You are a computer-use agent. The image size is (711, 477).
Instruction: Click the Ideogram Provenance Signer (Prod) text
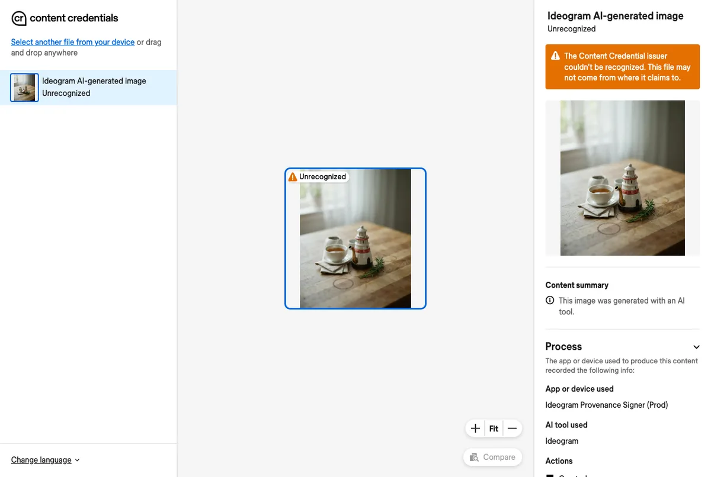pos(607,405)
